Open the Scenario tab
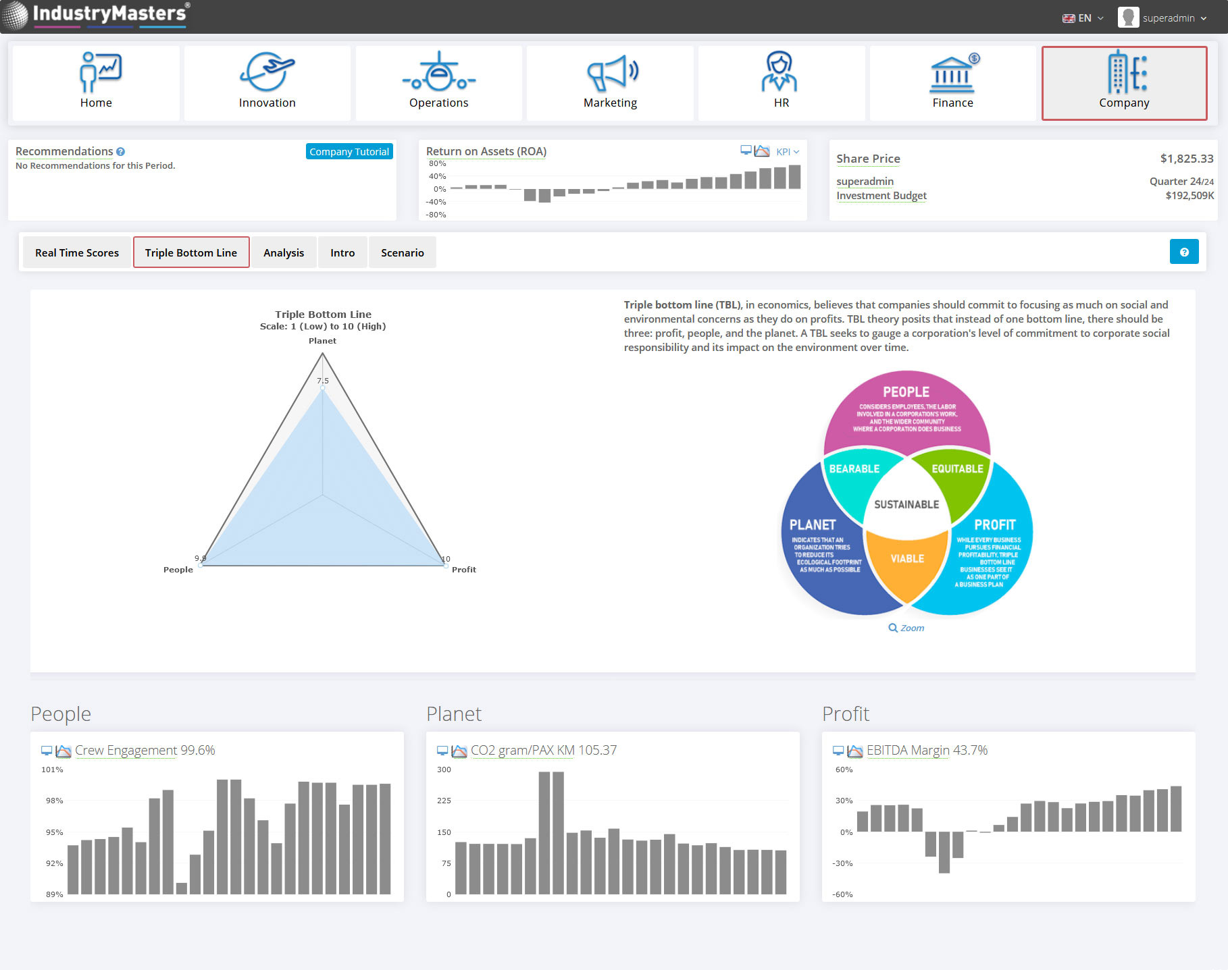This screenshot has height=970, width=1228. pos(402,252)
